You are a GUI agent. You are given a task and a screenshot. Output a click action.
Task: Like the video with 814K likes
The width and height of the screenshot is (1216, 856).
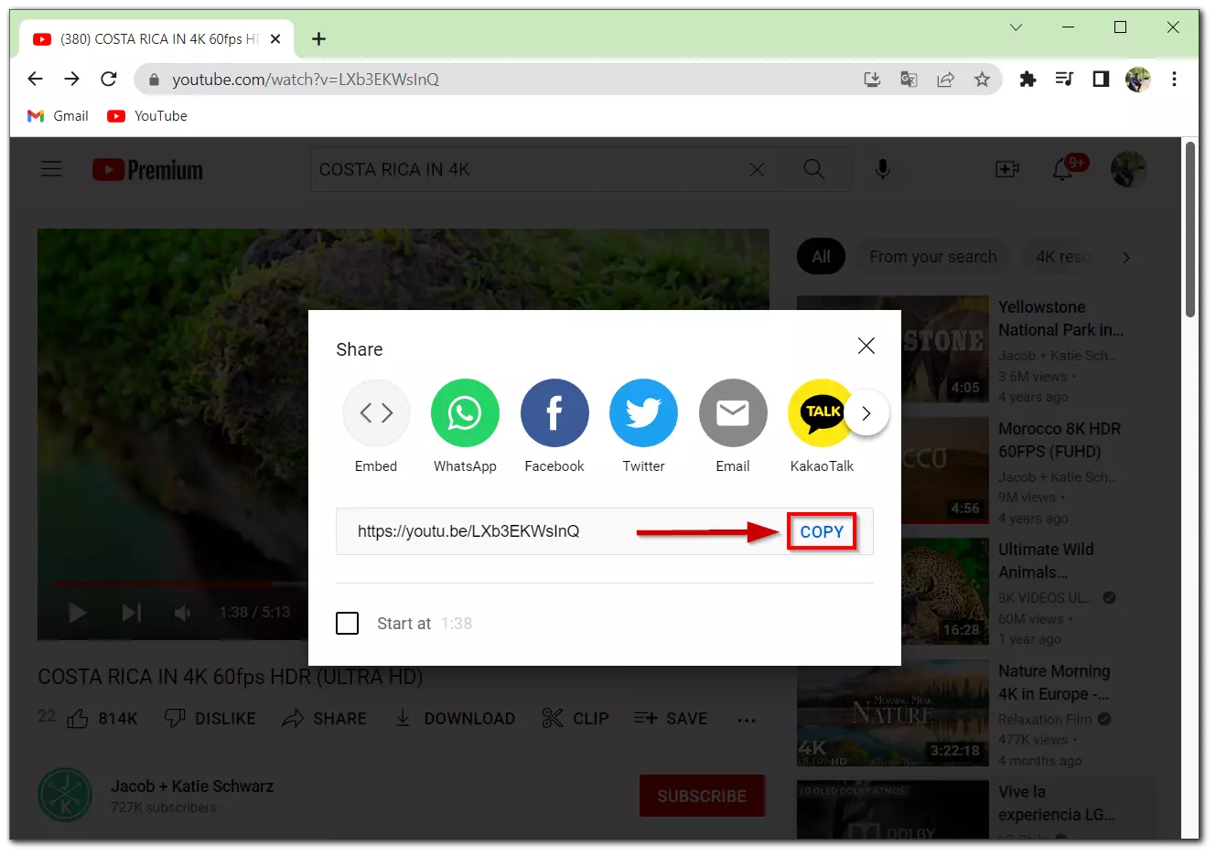(102, 719)
